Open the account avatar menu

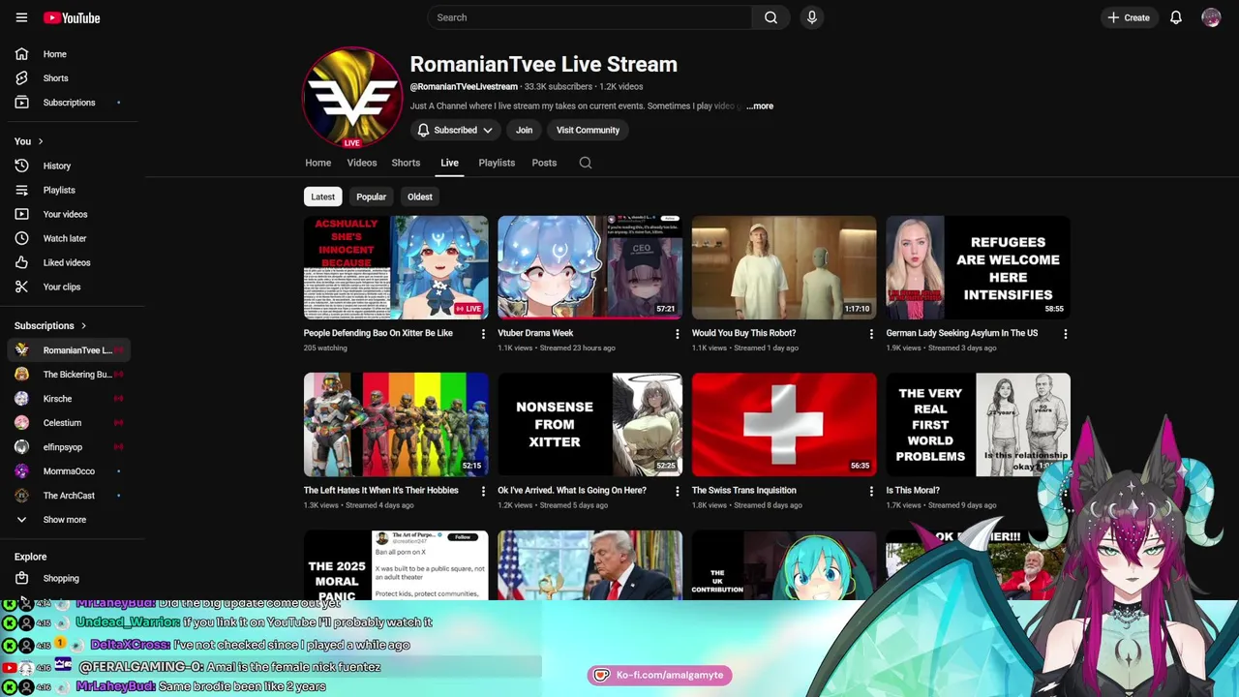(x=1211, y=17)
